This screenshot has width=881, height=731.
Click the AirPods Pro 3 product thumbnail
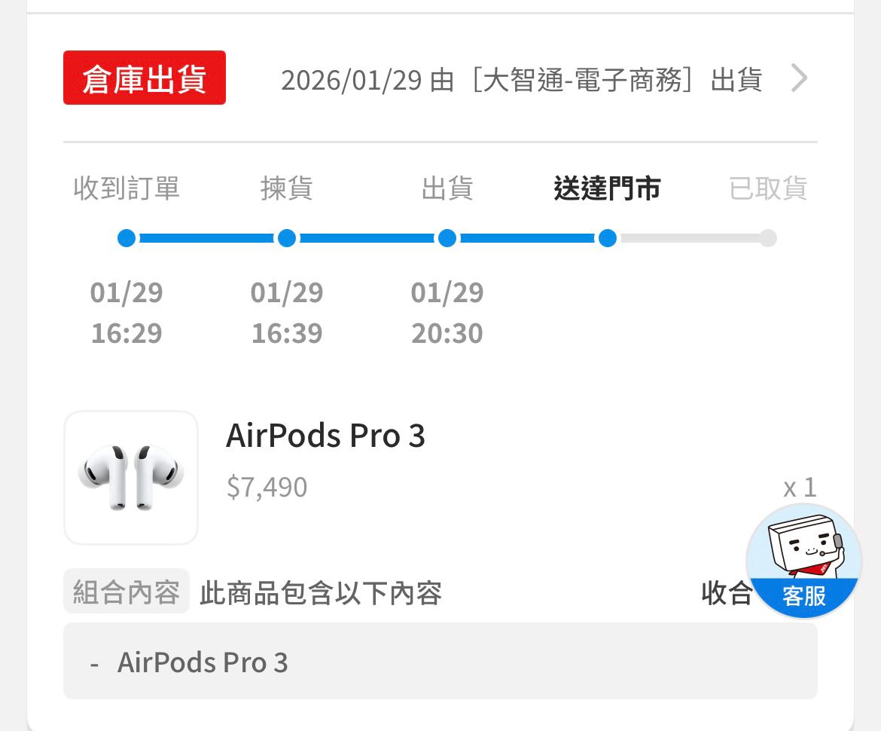pyautogui.click(x=131, y=478)
